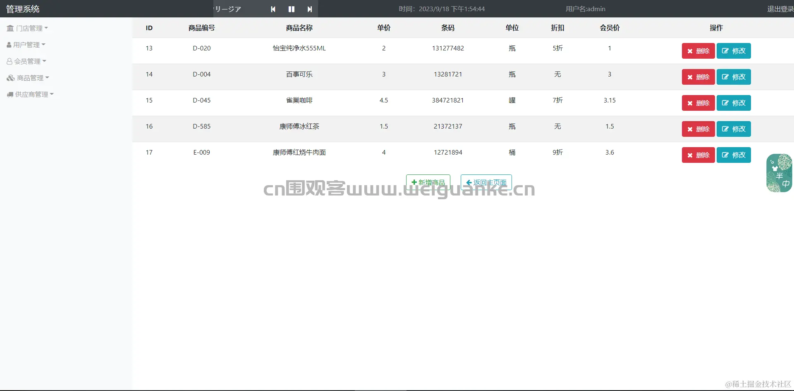794x391 pixels.
Task: Click the 用户名:admin label
Action: click(585, 9)
